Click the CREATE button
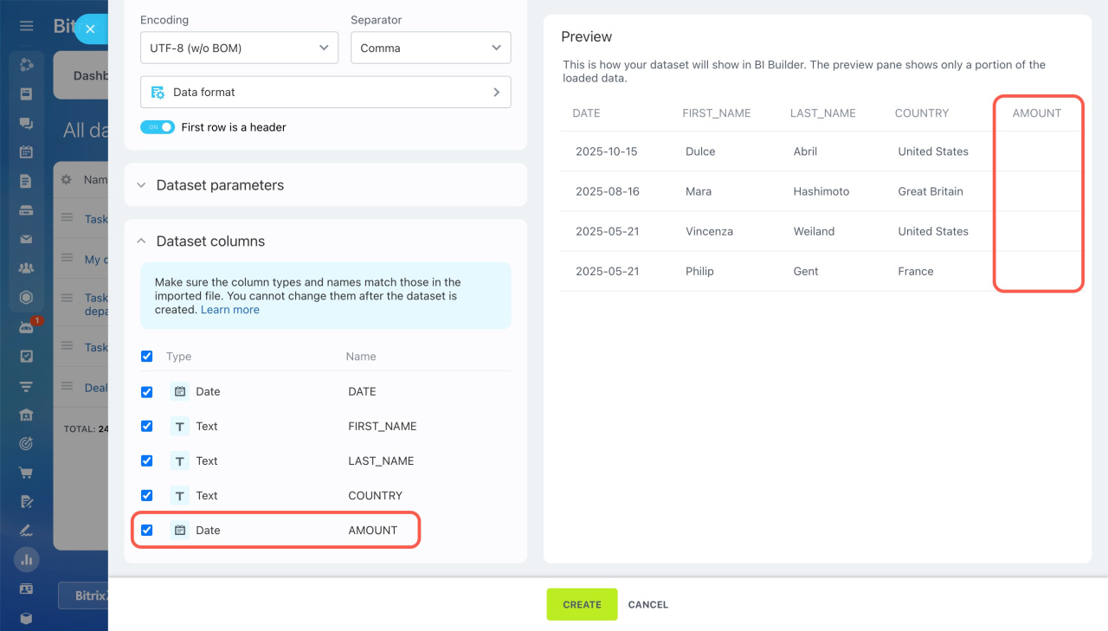Image resolution: width=1108 pixels, height=631 pixels. [x=581, y=604]
